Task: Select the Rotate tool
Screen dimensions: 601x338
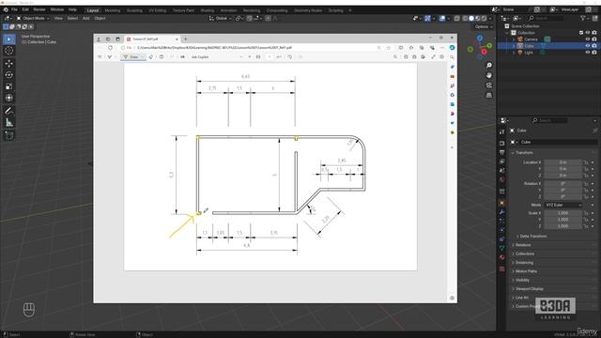Action: point(8,75)
